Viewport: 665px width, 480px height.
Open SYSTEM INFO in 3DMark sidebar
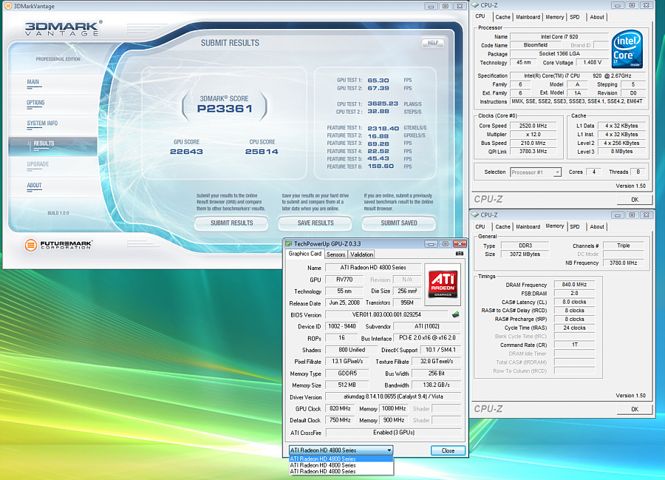42,124
